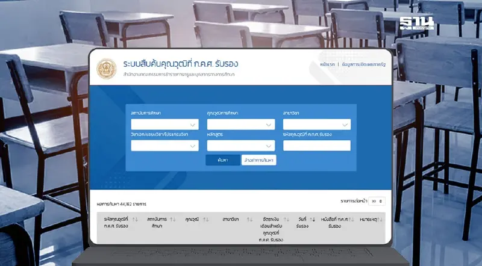Screen dimensions: 482x266
Task: Click the ล้างค่าการค้นหา reset button
Action: (258, 160)
